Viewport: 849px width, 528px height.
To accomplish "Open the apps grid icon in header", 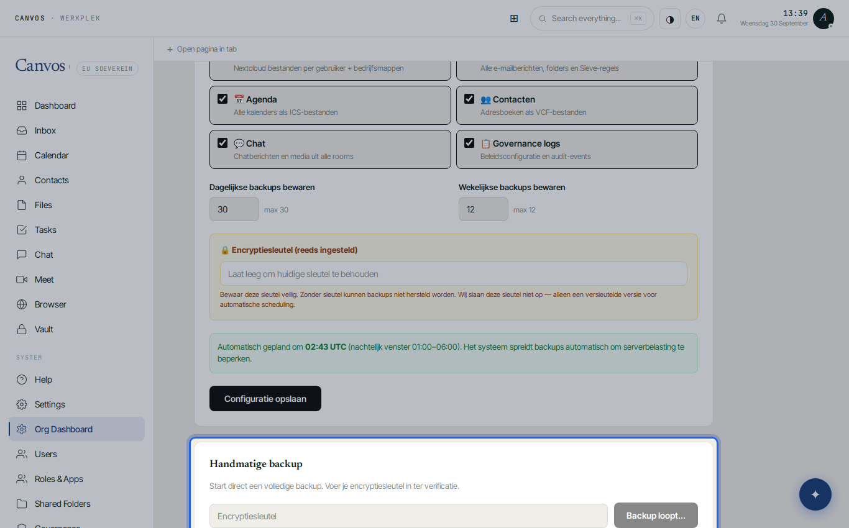I will coord(514,19).
